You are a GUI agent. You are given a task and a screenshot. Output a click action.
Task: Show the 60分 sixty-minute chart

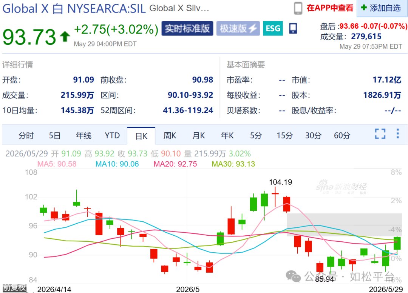point(342,136)
